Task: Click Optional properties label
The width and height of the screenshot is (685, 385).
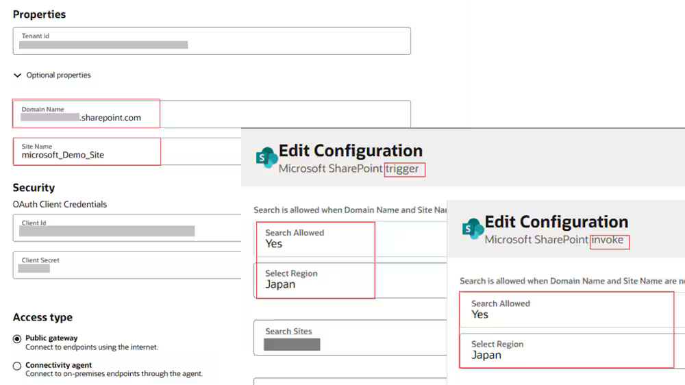Action: tap(58, 75)
